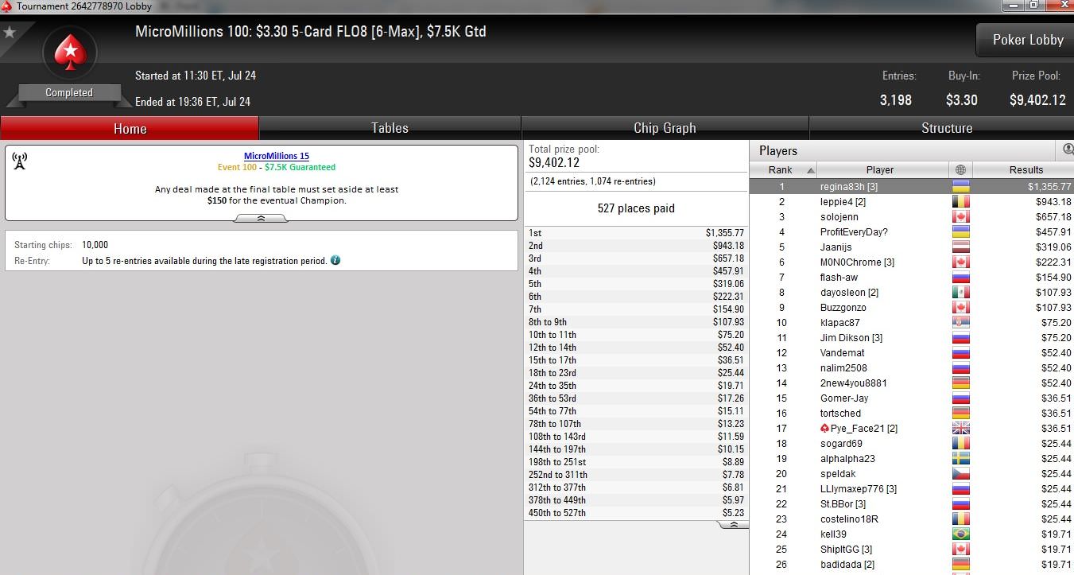Collapse the tournament info panel chevron
Screen dimensions: 1074x575
pos(261,219)
